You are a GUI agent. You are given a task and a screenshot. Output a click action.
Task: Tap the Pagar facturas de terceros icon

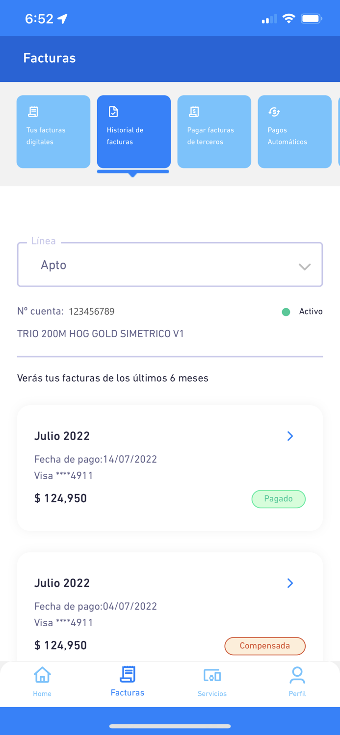click(194, 111)
